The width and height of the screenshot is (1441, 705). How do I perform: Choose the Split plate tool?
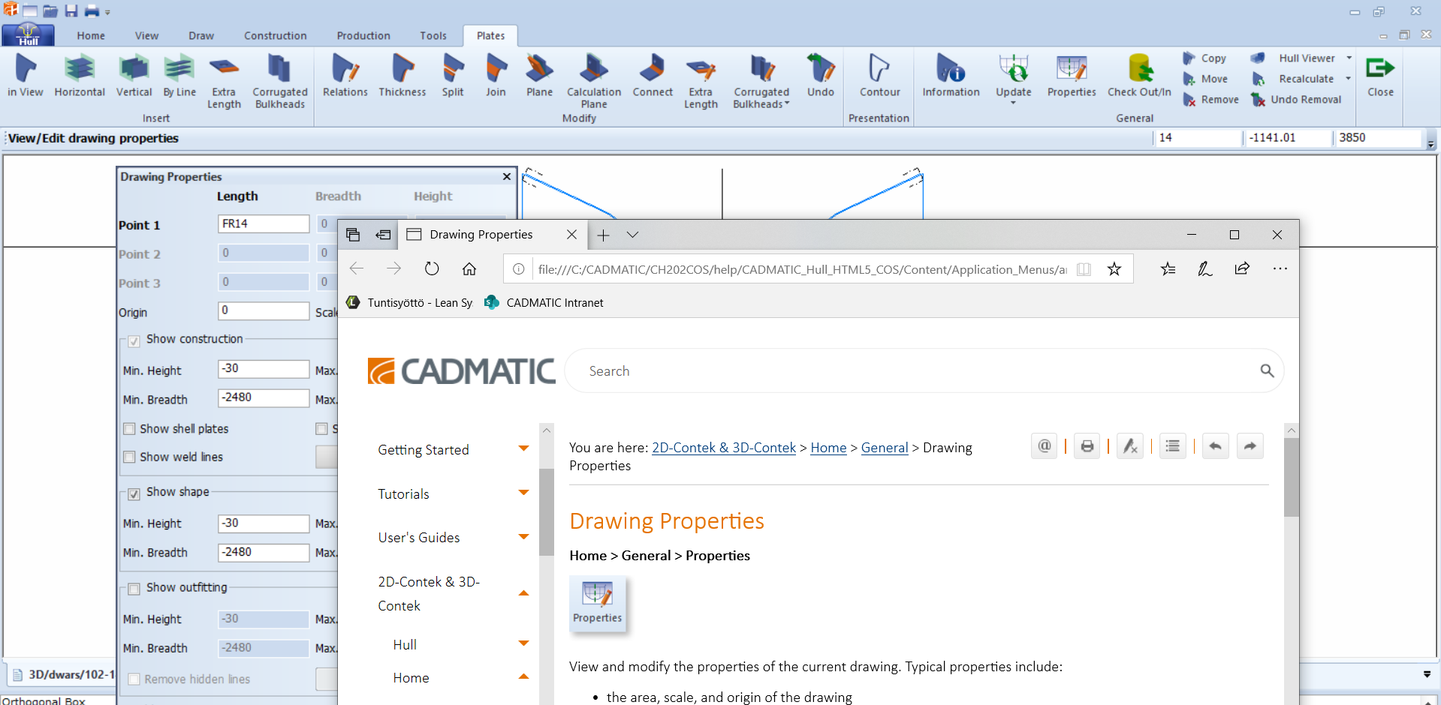[x=453, y=75]
